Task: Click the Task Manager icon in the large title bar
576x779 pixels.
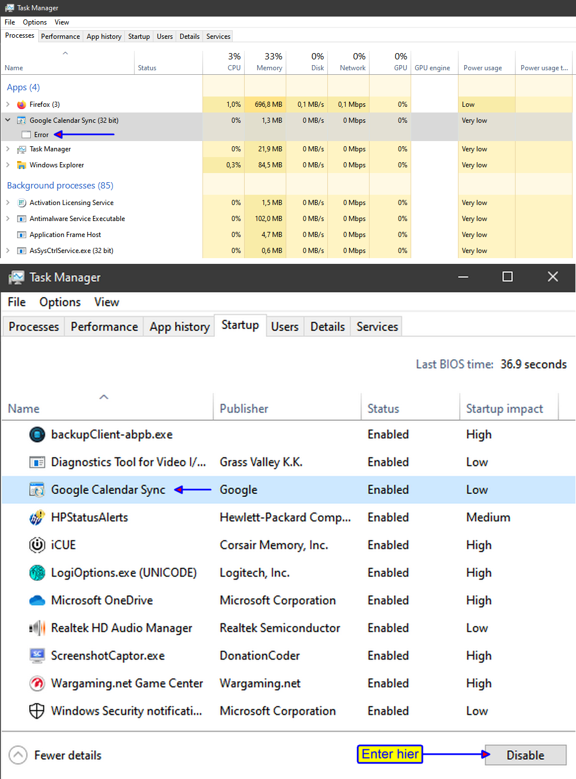Action: coord(17,278)
